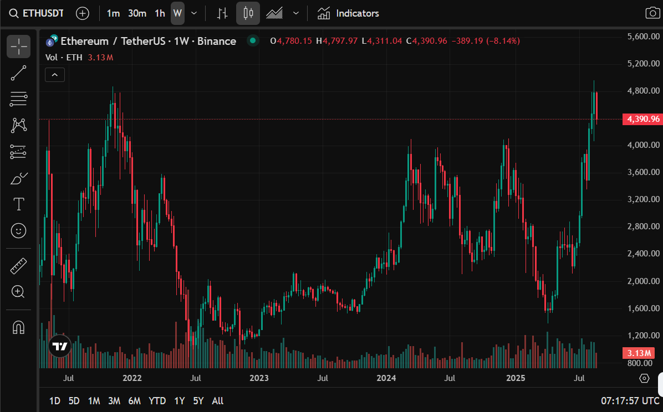Select the text annotation tool
The image size is (663, 412).
click(x=18, y=204)
